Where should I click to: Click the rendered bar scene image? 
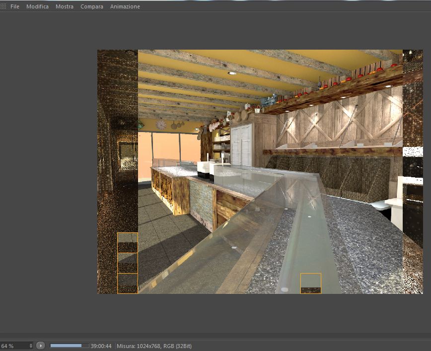point(260,171)
